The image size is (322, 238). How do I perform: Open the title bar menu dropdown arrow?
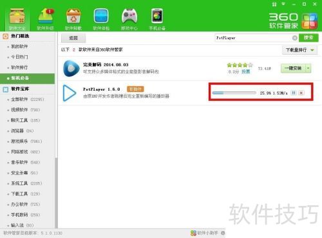(x=283, y=4)
